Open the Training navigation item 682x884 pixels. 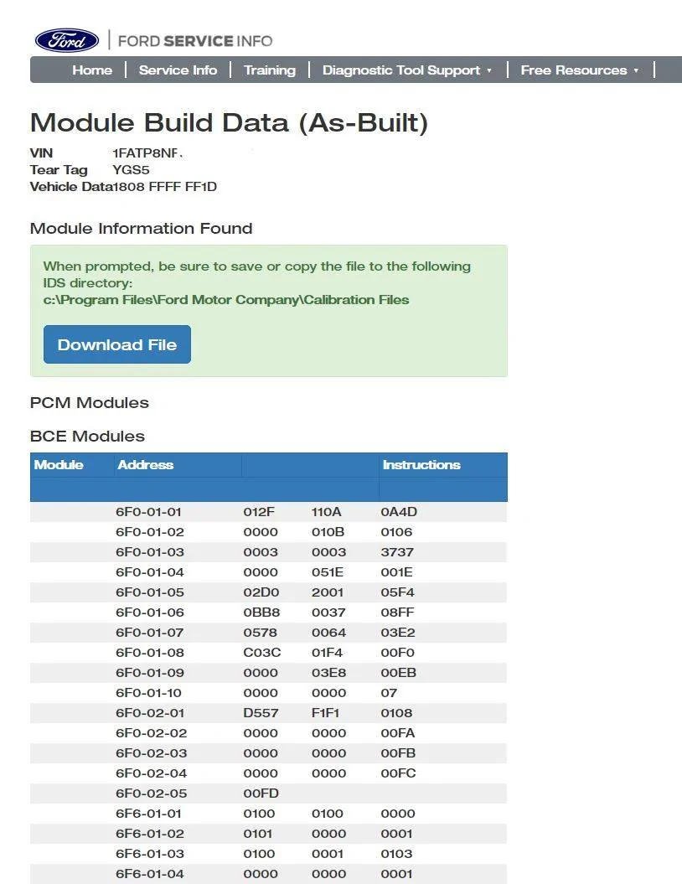[x=270, y=70]
